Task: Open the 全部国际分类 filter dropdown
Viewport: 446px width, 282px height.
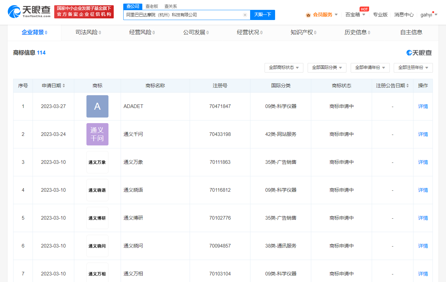Action: [327, 68]
